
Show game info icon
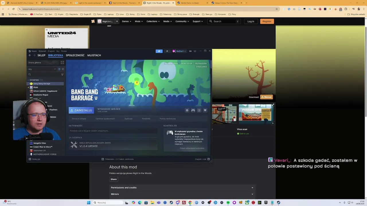pos(199,110)
